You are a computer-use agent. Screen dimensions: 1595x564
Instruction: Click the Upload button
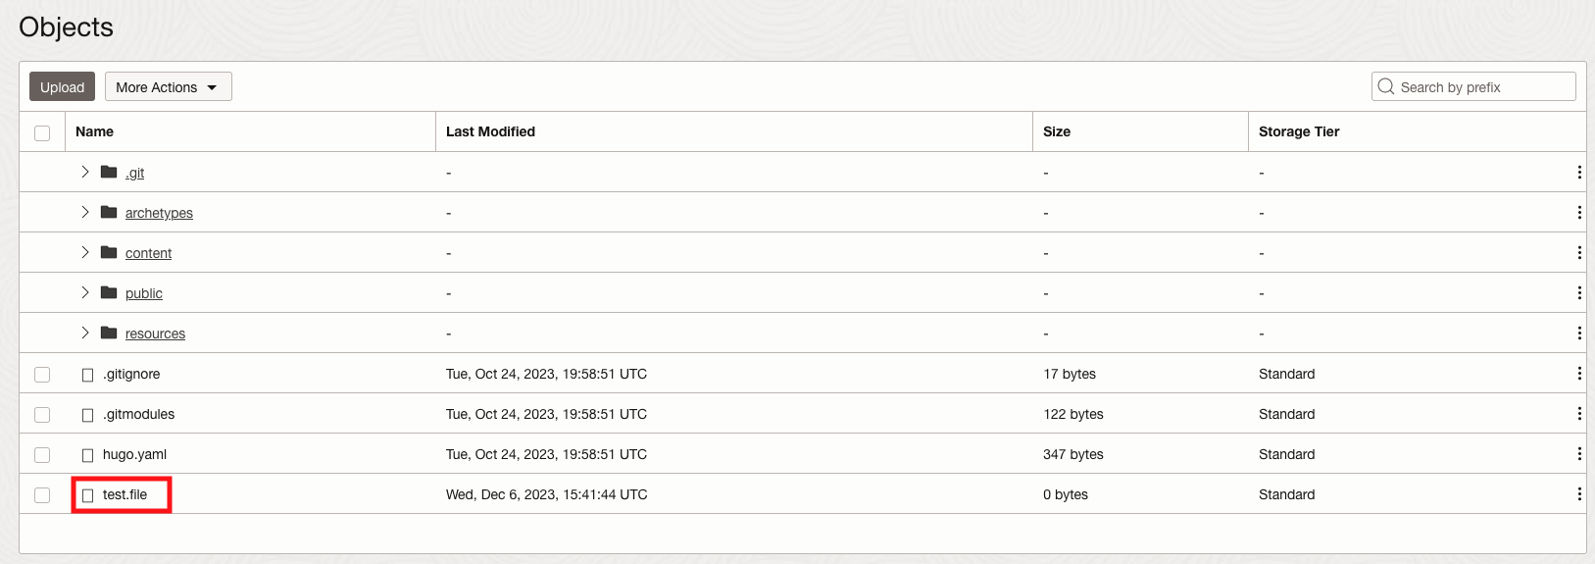[62, 87]
